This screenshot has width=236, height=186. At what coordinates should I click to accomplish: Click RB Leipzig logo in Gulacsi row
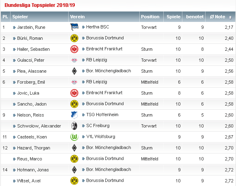pos(74,60)
